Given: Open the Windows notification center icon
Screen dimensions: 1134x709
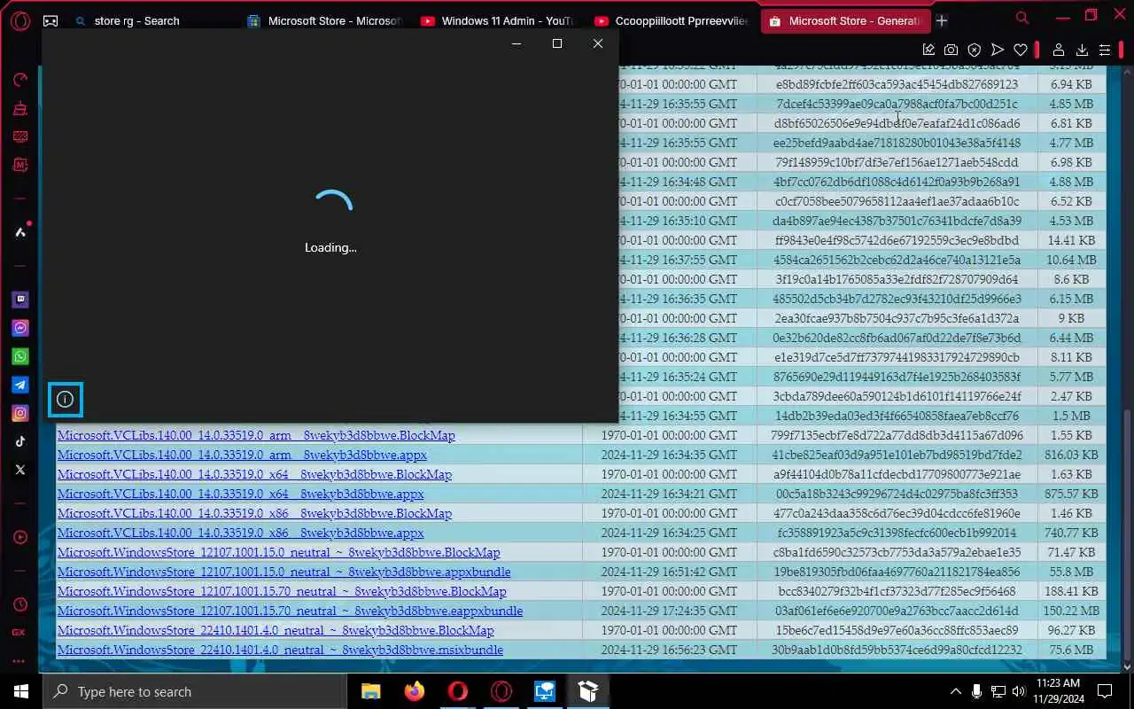Looking at the screenshot, I should coord(1105,691).
